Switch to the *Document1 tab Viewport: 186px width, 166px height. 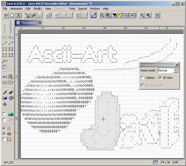pyautogui.click(x=28, y=23)
